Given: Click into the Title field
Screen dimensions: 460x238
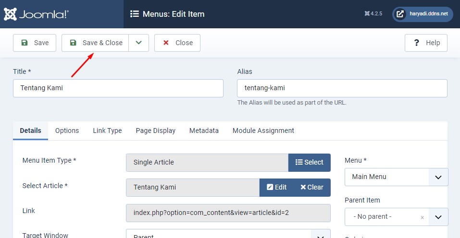Looking at the screenshot, I should point(118,88).
